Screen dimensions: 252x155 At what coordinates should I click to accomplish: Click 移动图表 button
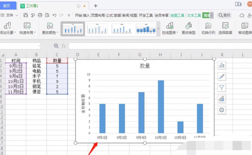(x=245, y=28)
